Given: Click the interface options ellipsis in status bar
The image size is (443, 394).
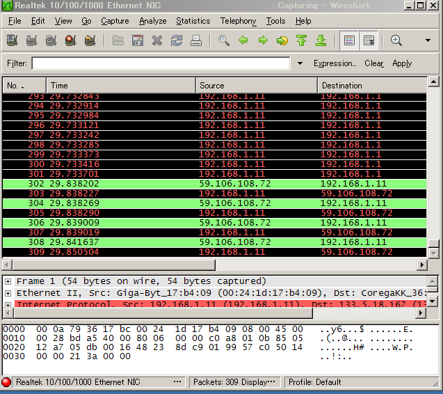Looking at the screenshot, I should click(x=177, y=382).
